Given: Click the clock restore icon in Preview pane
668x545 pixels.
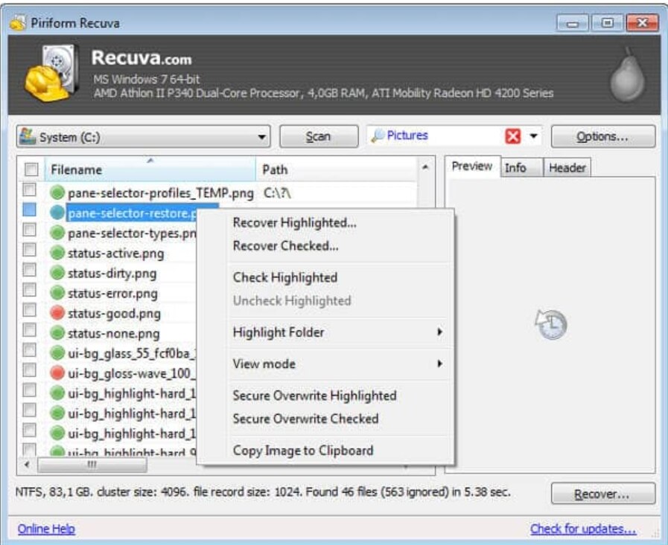Looking at the screenshot, I should click(x=551, y=325).
